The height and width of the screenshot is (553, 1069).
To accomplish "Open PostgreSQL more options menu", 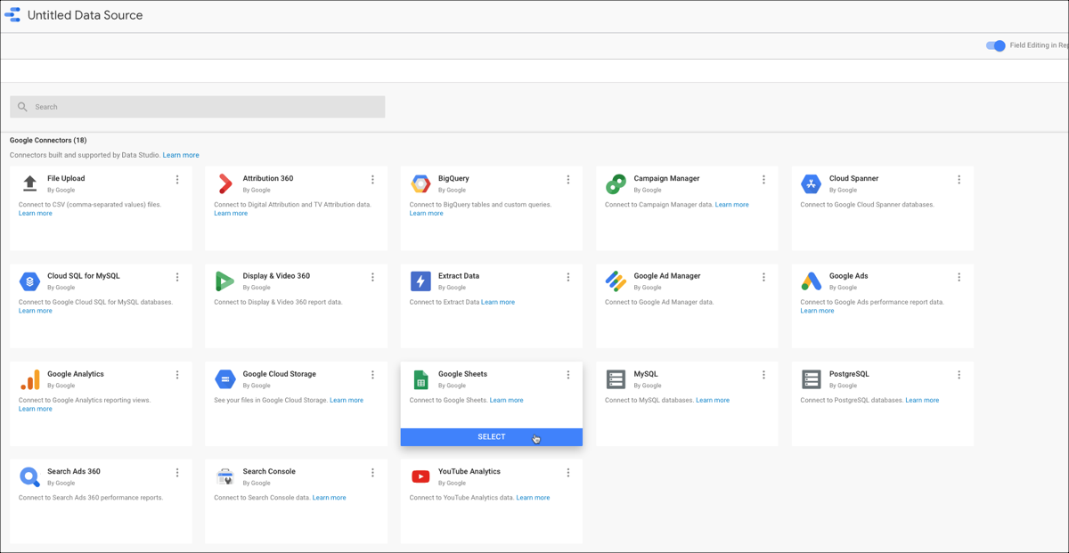I will point(959,376).
